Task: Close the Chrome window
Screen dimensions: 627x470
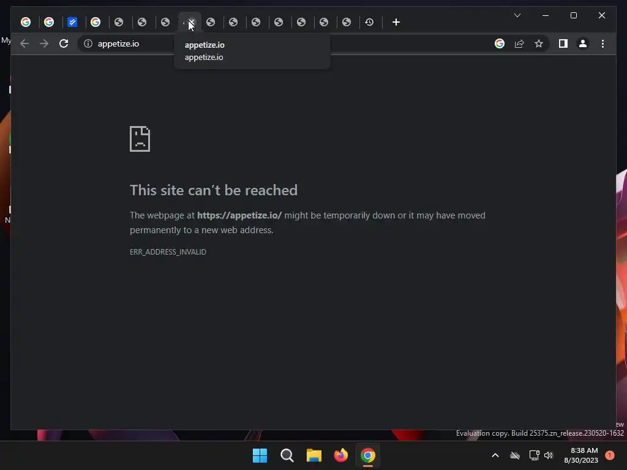Action: point(602,15)
